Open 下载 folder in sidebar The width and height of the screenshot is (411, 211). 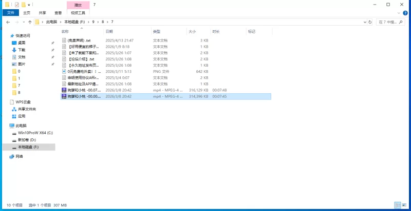pyautogui.click(x=22, y=50)
